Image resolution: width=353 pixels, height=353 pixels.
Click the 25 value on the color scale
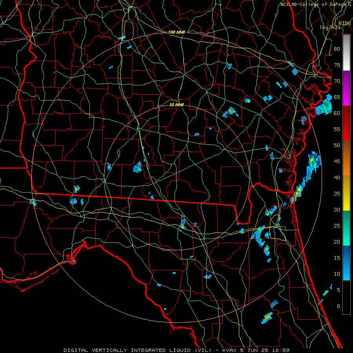pos(337,226)
